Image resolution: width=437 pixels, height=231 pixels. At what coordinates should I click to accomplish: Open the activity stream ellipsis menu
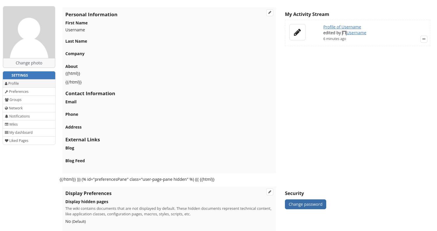pyautogui.click(x=424, y=39)
